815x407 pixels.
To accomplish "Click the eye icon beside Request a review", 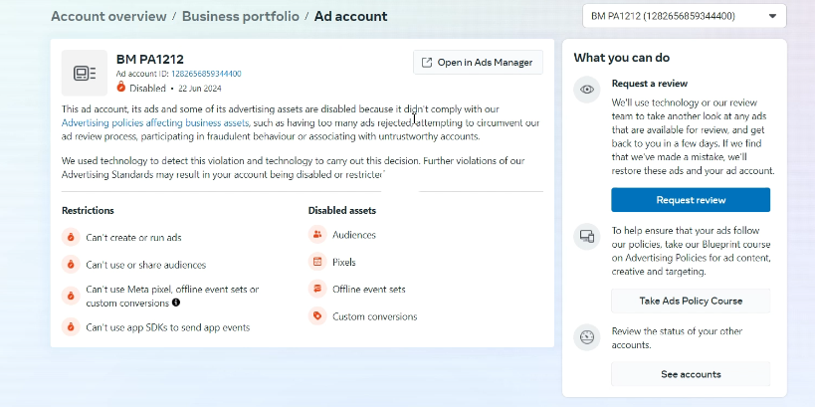I will click(x=587, y=90).
